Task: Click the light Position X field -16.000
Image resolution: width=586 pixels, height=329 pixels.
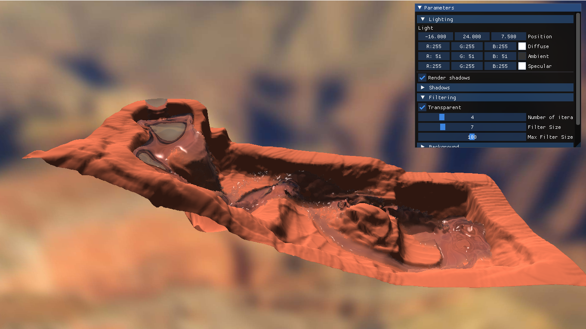Action: pyautogui.click(x=435, y=37)
